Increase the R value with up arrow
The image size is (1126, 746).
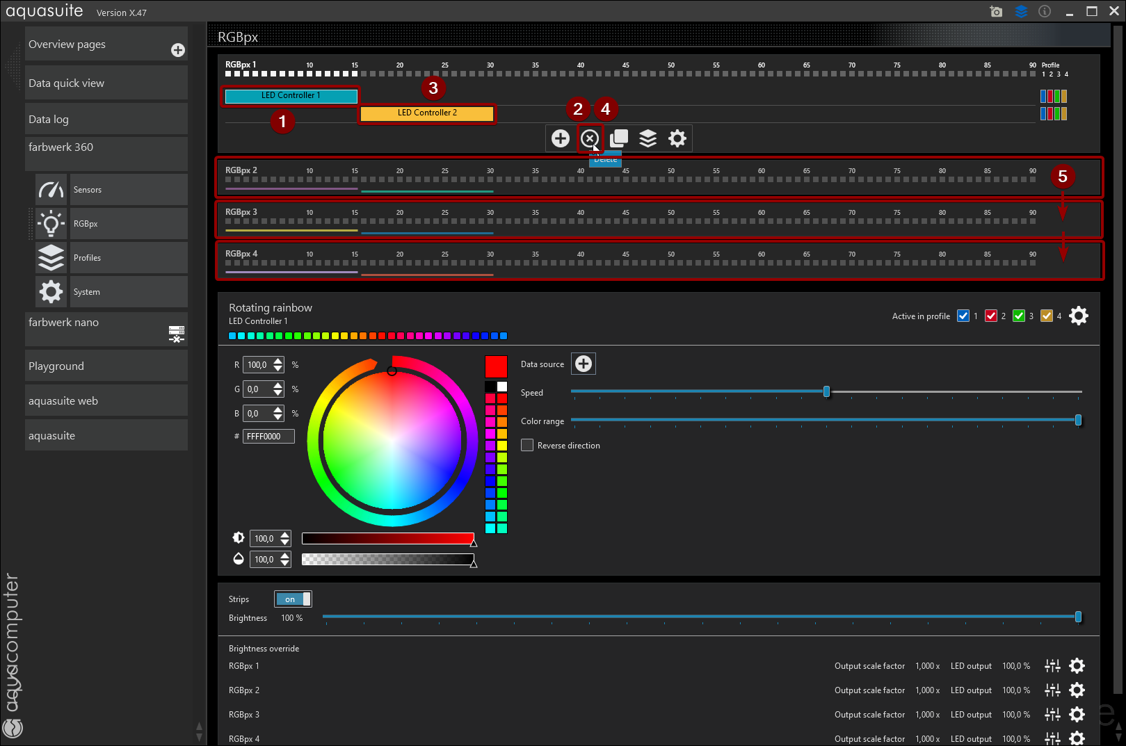pos(278,361)
